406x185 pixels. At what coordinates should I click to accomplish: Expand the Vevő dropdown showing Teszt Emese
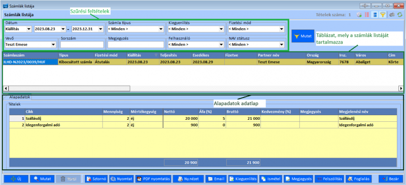tap(30, 44)
